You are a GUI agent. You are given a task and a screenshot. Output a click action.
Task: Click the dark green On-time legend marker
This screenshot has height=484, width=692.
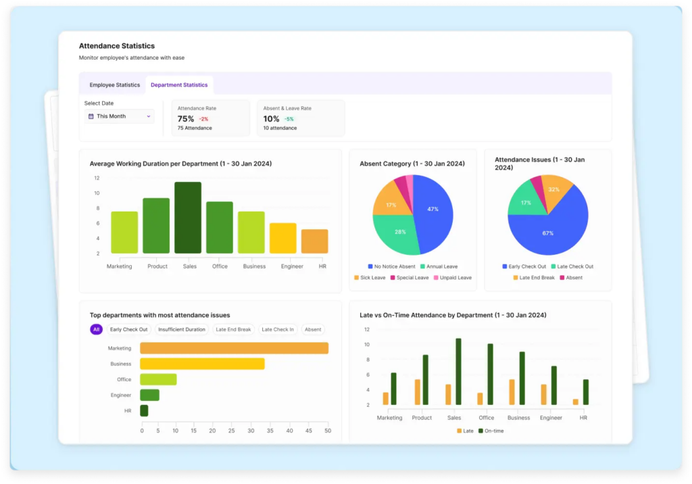[x=481, y=431]
